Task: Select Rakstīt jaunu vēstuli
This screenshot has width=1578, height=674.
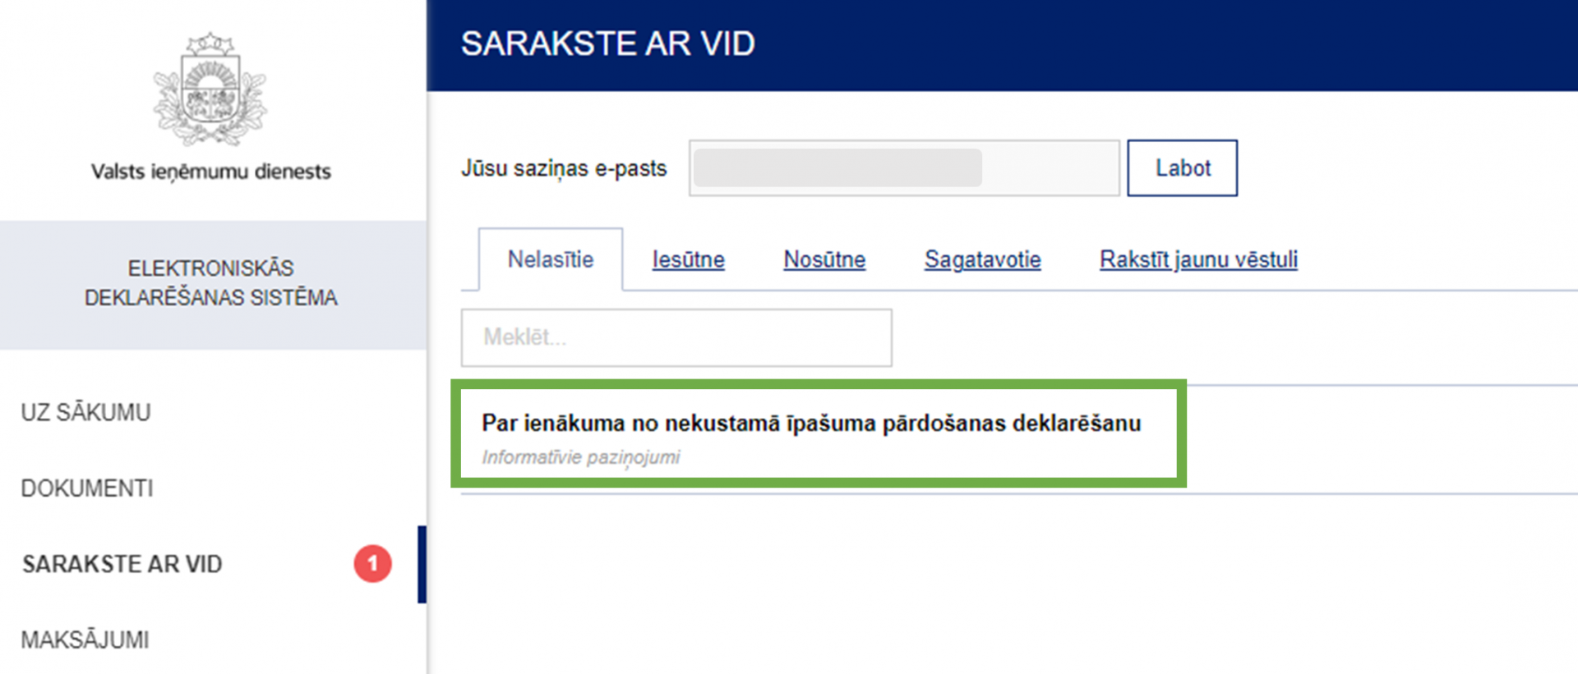Action: 1198,259
